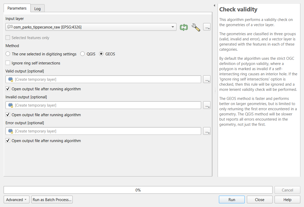Viewport: 304px width, 207px height.
Task: Open Valid output destination ellipsis button
Action: [207, 79]
